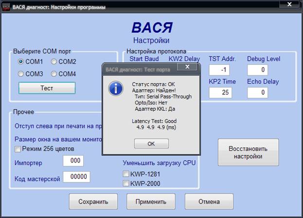This screenshot has width=303, height=218.
Task: Click the 4.9 4.9 4.9 (ms) values
Action: [x=156, y=127]
